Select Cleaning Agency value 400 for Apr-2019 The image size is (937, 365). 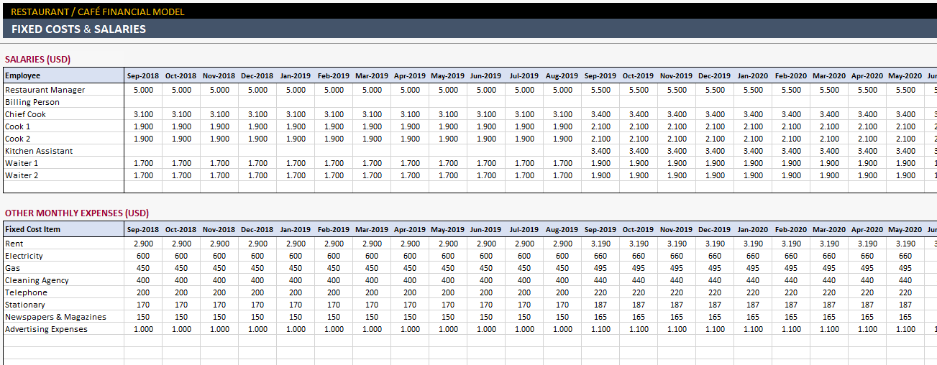point(410,280)
